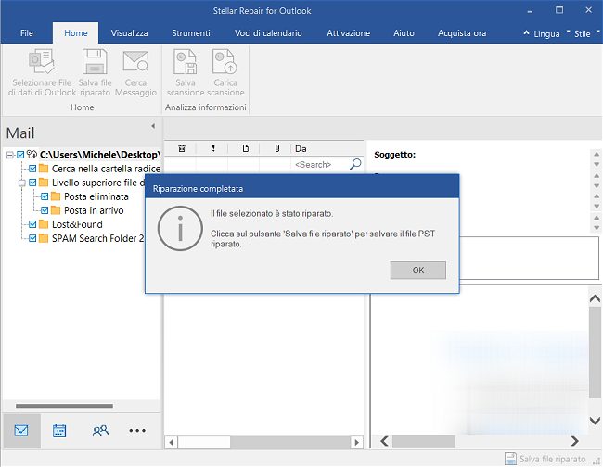Open the Aiuto tab

[404, 33]
